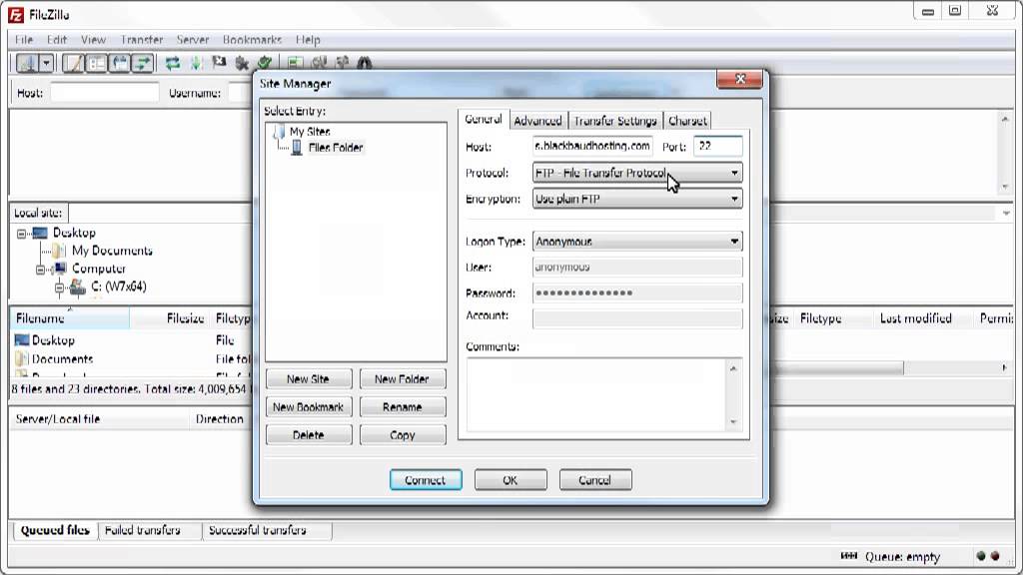Open the Encryption dropdown
The width and height of the screenshot is (1023, 575).
(x=637, y=199)
